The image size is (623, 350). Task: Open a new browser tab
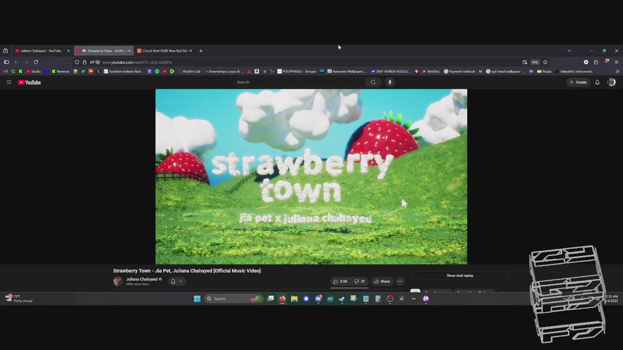201,51
